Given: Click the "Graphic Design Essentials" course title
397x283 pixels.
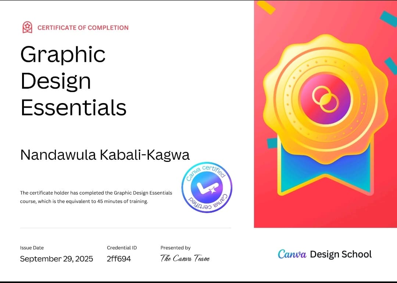Looking at the screenshot, I should click(74, 81).
